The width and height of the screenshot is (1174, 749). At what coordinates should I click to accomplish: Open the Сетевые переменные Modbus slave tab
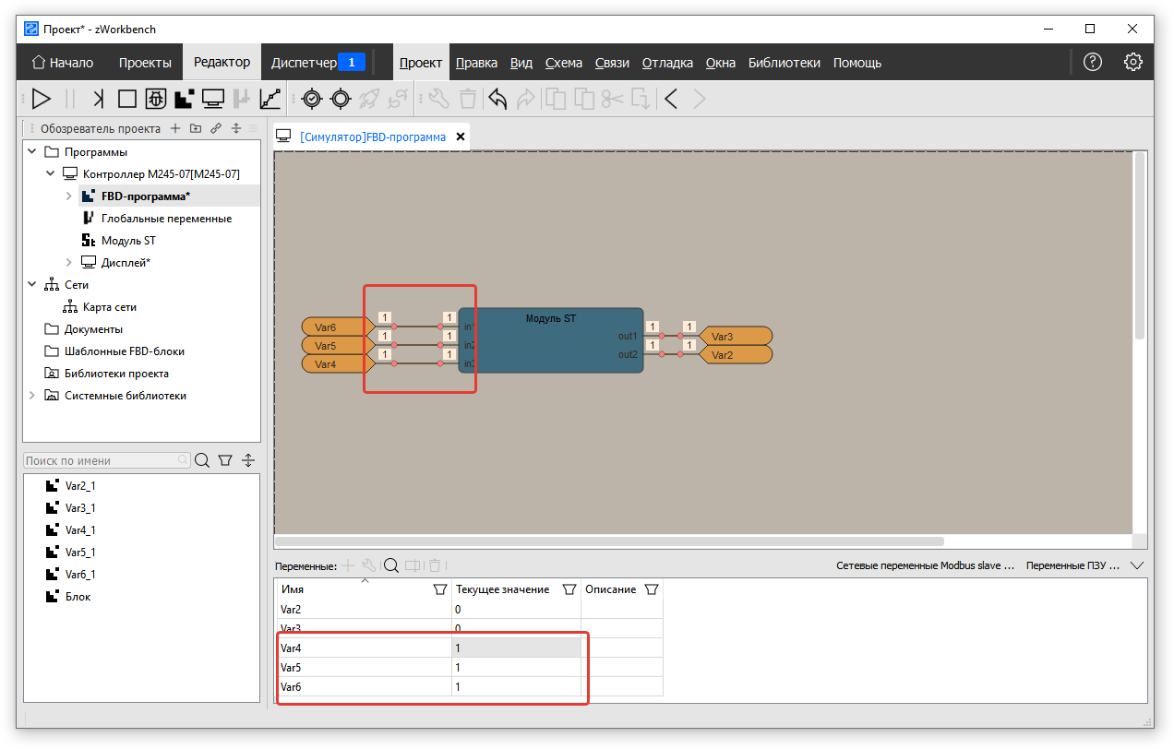click(925, 565)
